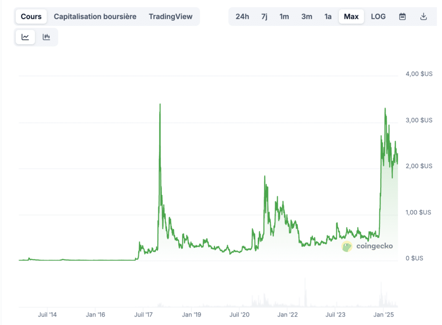This screenshot has height=325, width=442.
Task: Click the 2021 price peak on chart
Action: [x=265, y=176]
